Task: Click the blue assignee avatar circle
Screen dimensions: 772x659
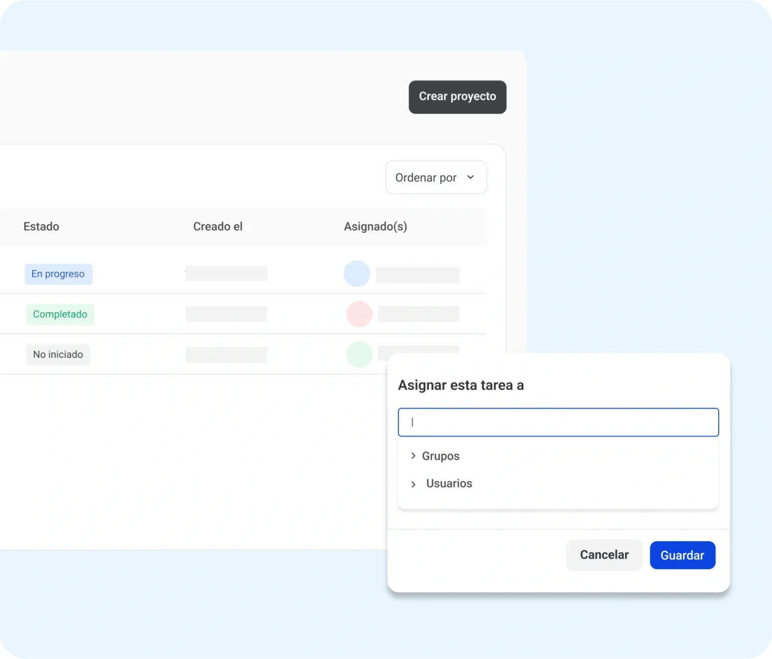Action: [x=357, y=274]
